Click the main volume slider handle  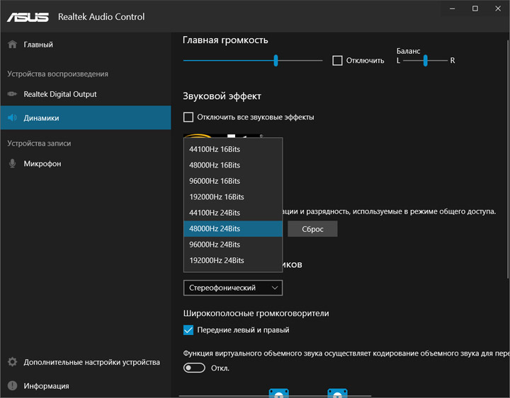coord(276,61)
